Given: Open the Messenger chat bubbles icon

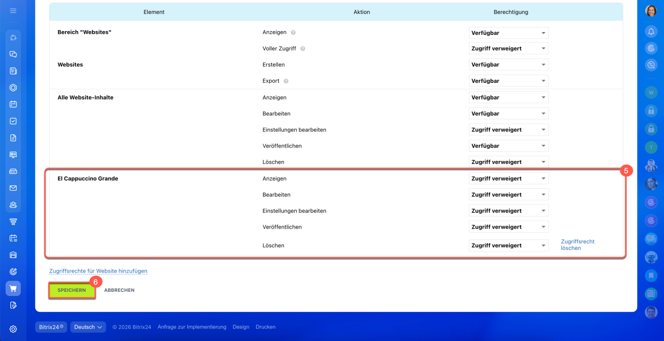Looking at the screenshot, I should [x=13, y=54].
